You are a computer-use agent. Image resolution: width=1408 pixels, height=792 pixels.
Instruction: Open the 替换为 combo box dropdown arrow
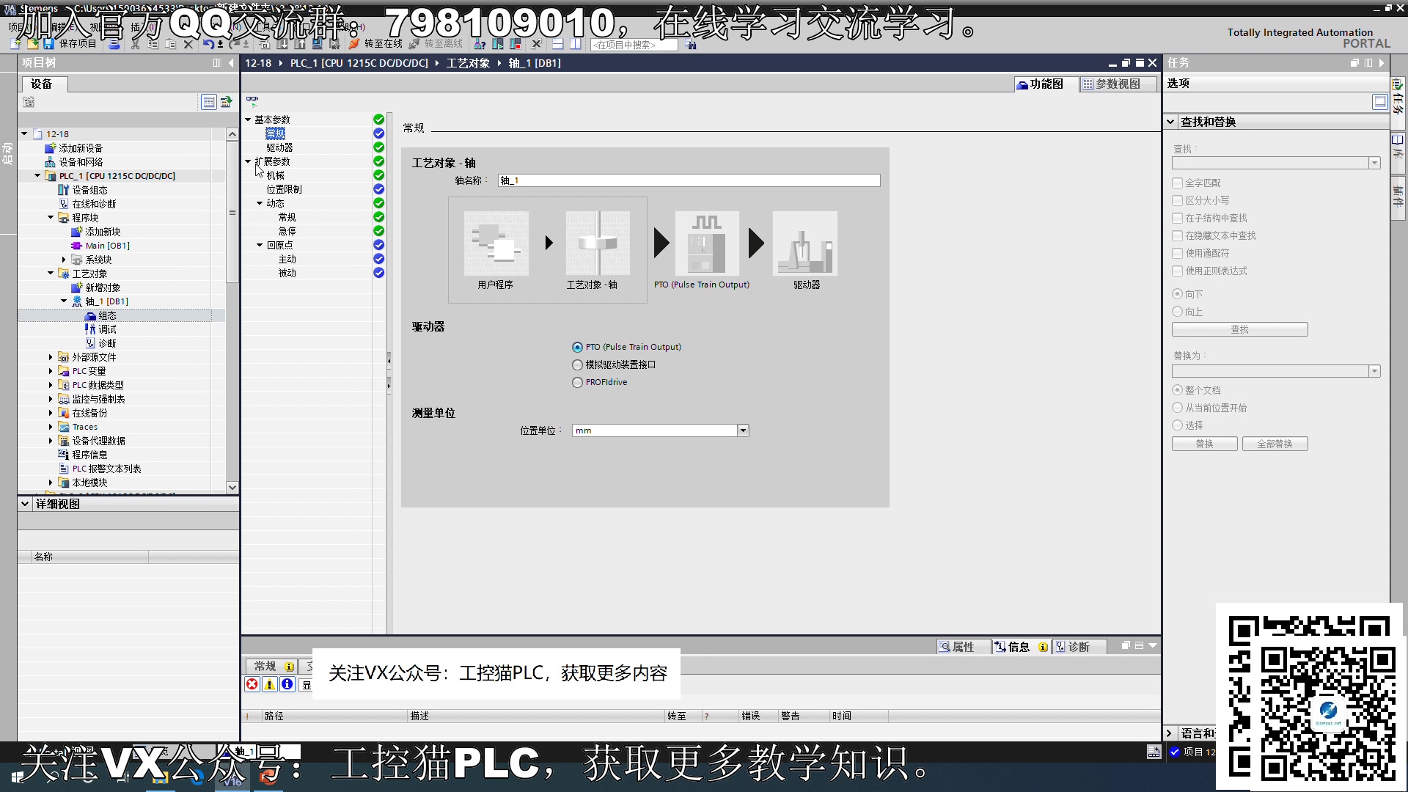(x=1374, y=371)
